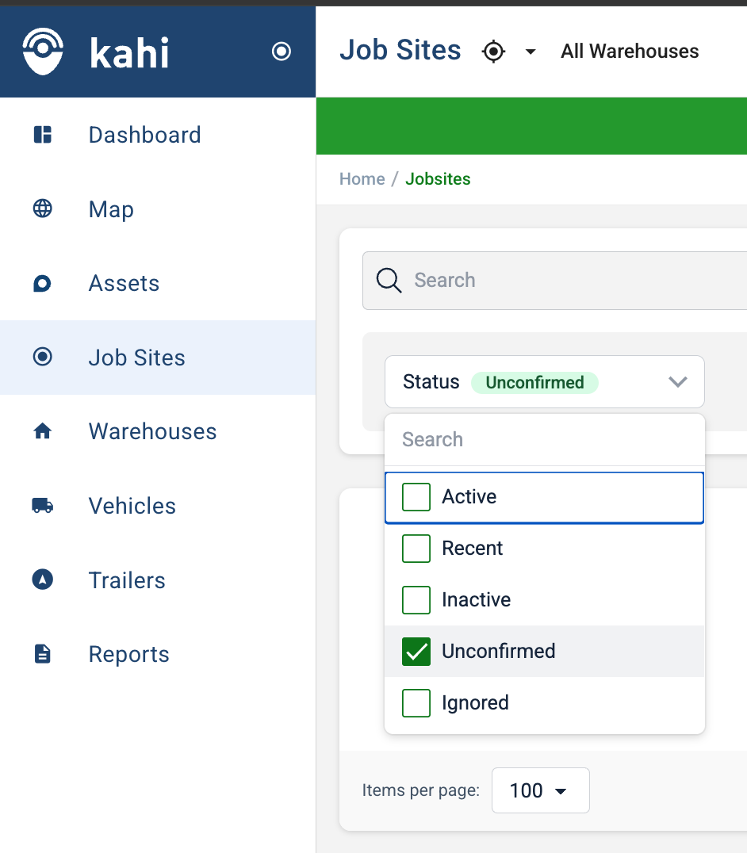Click the Job Sites target icon in sidebar
This screenshot has height=853, width=747.
43,357
